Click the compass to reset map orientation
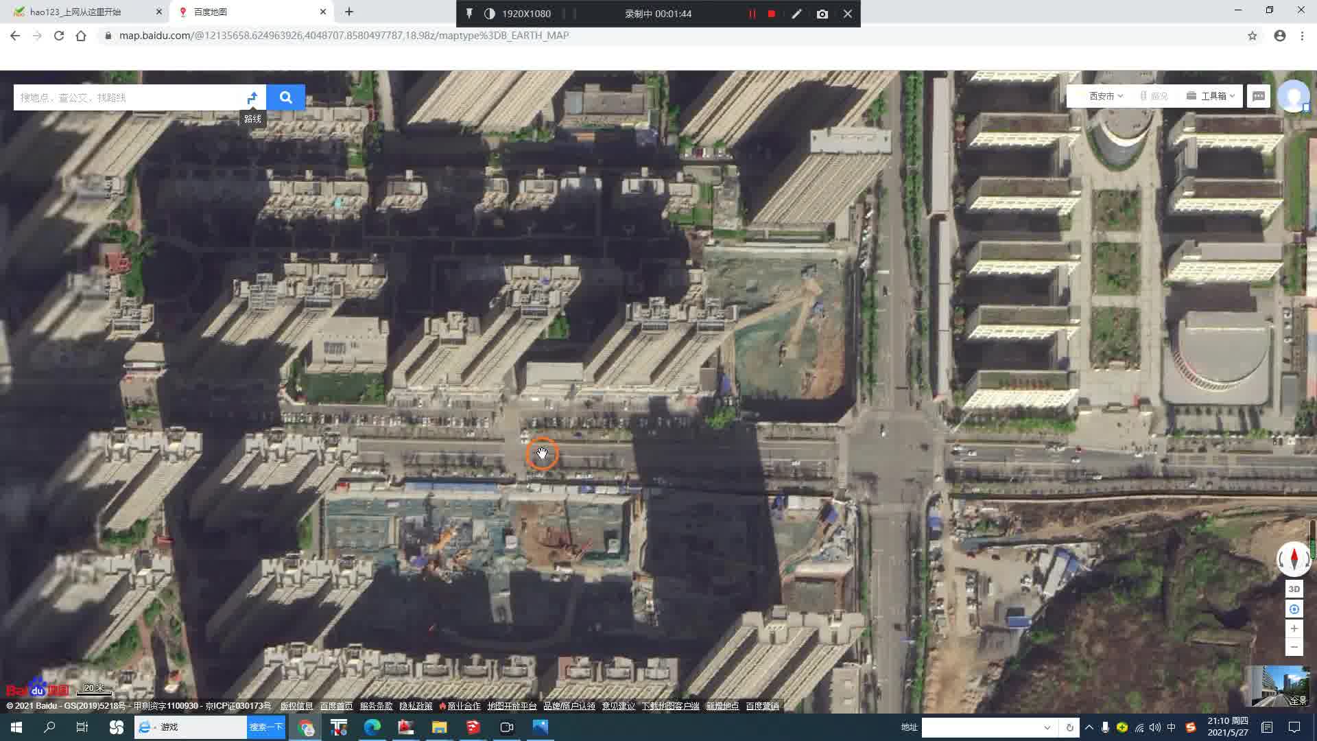The image size is (1317, 741). tap(1294, 558)
